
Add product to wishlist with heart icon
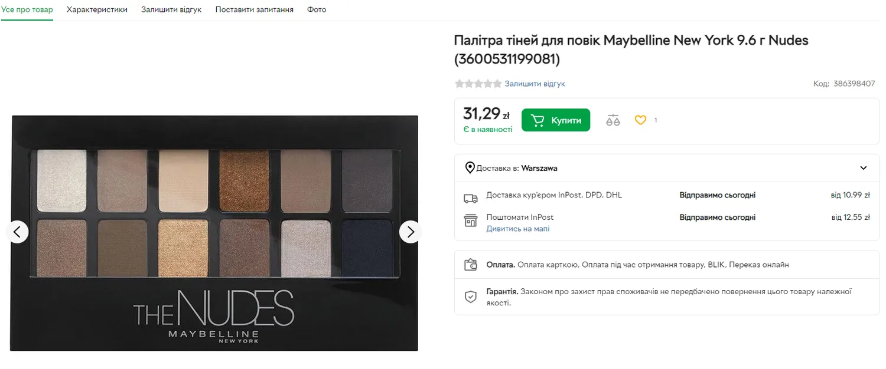(x=640, y=120)
